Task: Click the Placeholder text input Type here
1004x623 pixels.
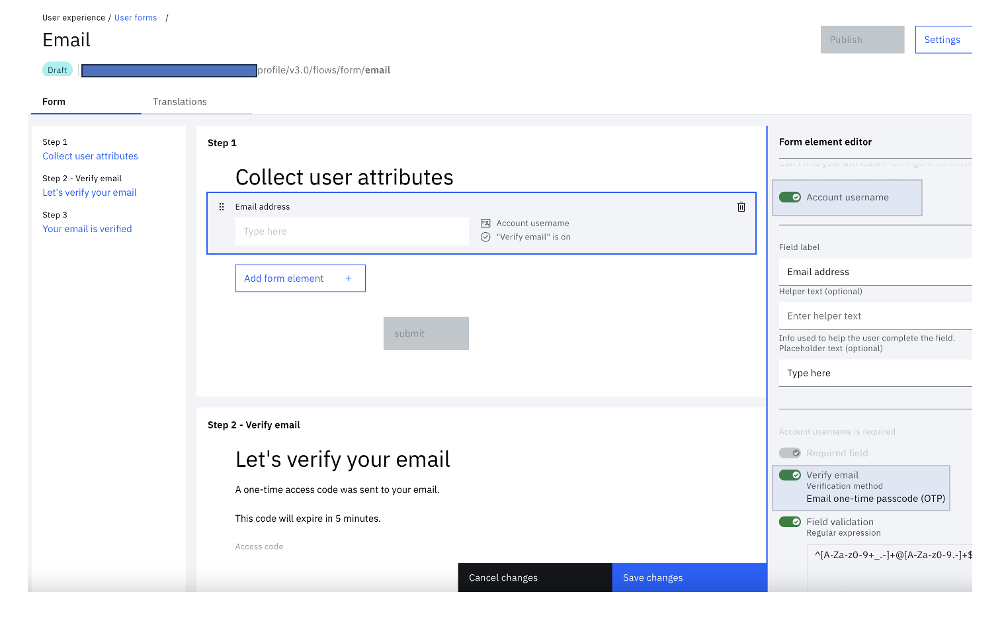Action: click(x=876, y=373)
